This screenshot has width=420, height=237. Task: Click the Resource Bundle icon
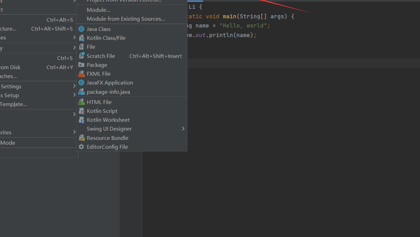click(x=81, y=138)
